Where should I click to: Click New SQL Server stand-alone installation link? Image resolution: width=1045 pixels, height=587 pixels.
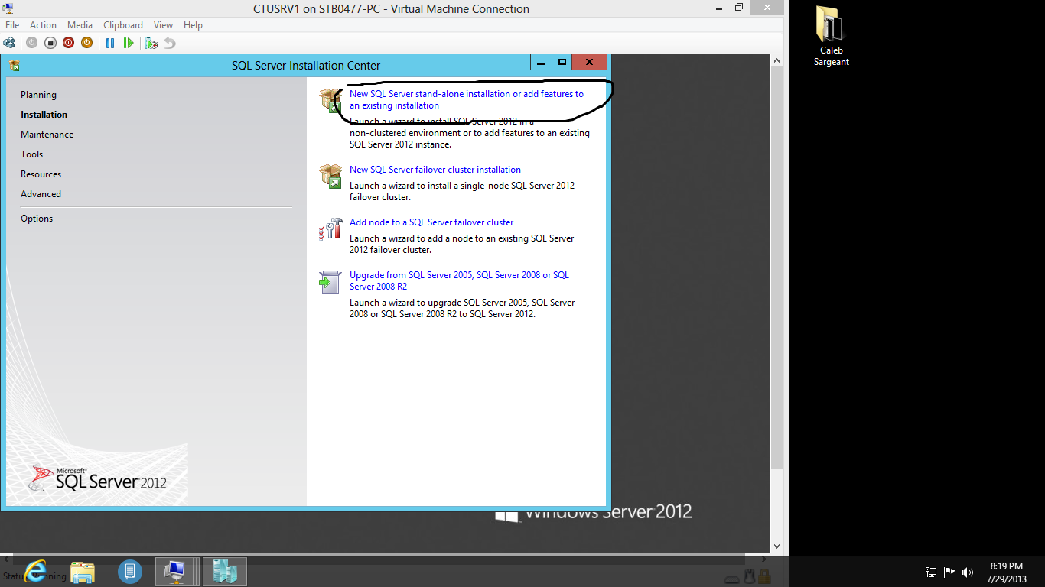466,100
